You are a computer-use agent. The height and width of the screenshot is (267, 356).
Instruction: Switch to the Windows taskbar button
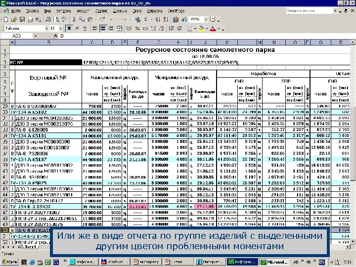tap(115, 262)
